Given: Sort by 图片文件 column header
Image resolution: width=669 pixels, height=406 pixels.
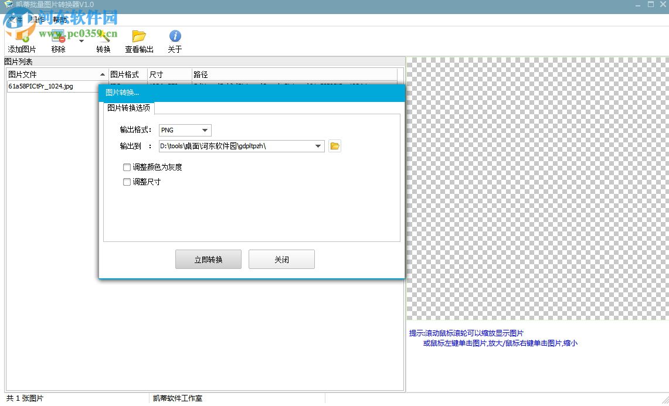Looking at the screenshot, I should click(57, 74).
